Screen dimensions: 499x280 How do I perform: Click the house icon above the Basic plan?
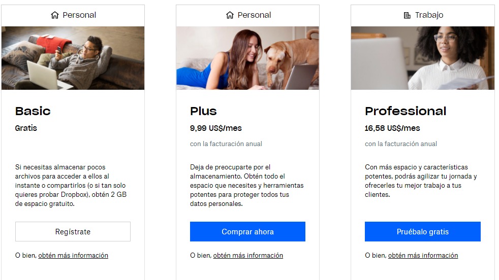click(x=55, y=15)
